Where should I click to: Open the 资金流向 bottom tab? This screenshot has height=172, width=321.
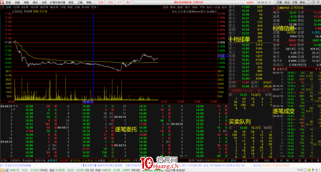(x=27, y=160)
